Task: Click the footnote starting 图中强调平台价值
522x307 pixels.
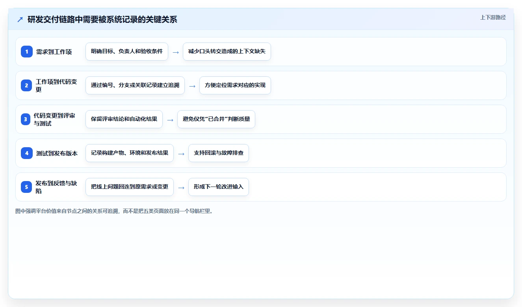Action: point(115,211)
